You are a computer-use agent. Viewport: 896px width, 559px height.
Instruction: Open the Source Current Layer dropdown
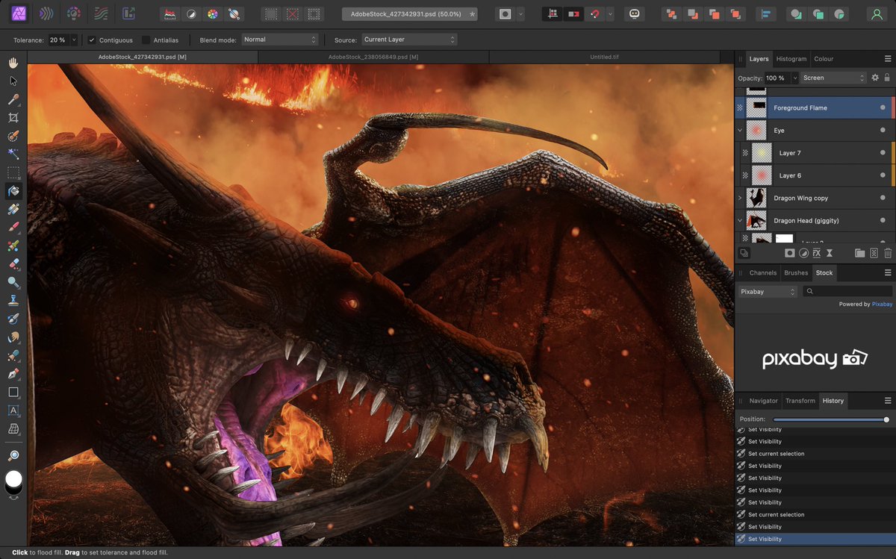tap(409, 40)
